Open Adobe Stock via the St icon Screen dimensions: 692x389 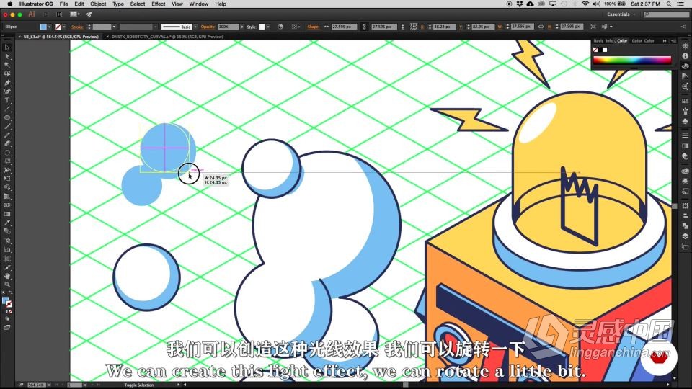(x=58, y=14)
